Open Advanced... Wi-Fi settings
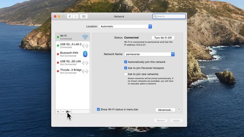Screen dimensions: 244x137 click(165, 110)
